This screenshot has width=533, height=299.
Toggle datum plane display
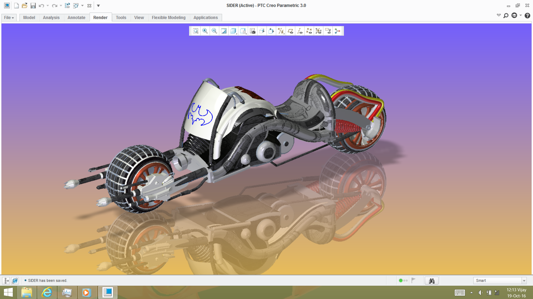point(290,31)
